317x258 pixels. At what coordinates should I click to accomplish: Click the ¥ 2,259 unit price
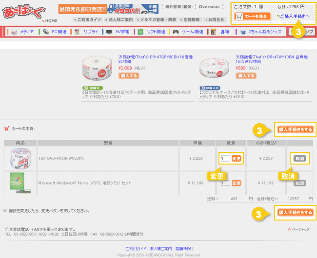[x=196, y=158]
